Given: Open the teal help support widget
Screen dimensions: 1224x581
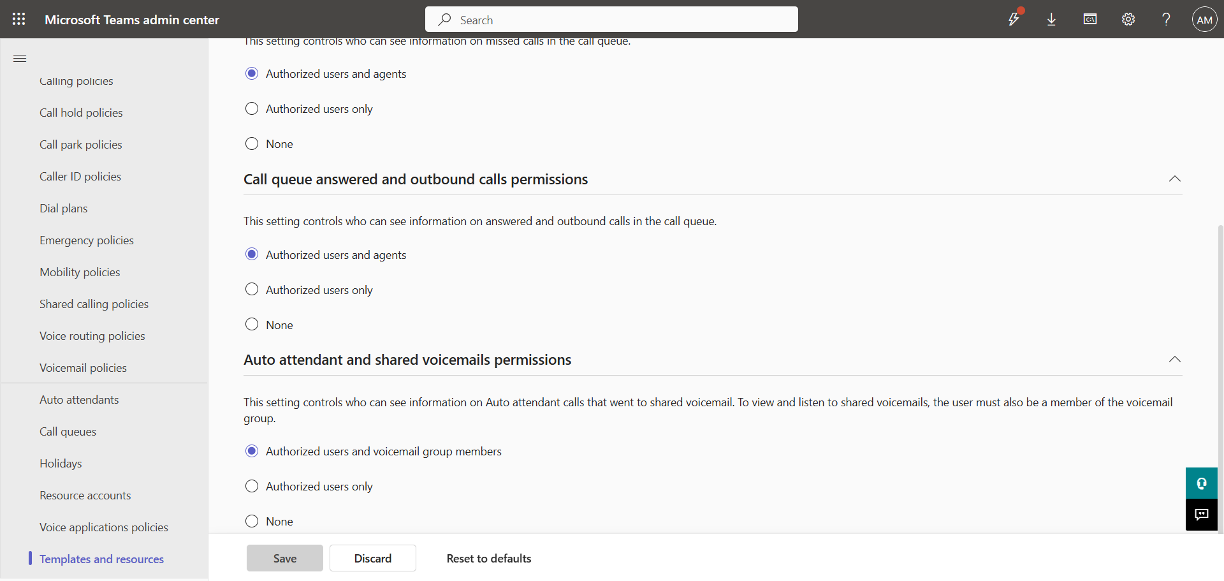Looking at the screenshot, I should 1202,483.
